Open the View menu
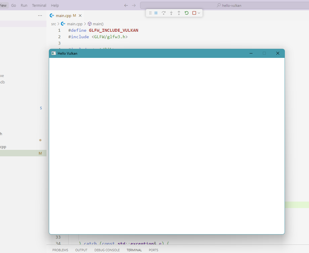This screenshot has height=253, width=309. tap(3, 6)
